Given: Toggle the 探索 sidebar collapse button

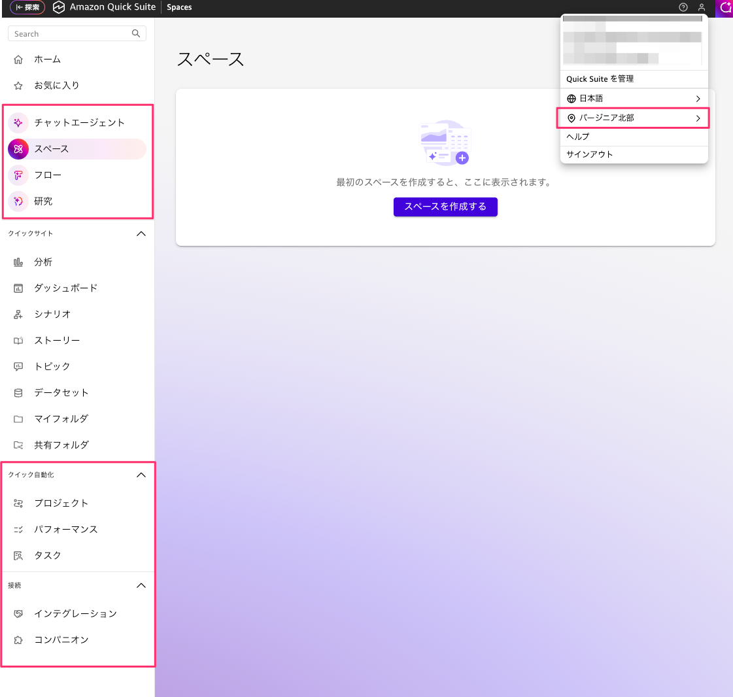Looking at the screenshot, I should point(27,8).
